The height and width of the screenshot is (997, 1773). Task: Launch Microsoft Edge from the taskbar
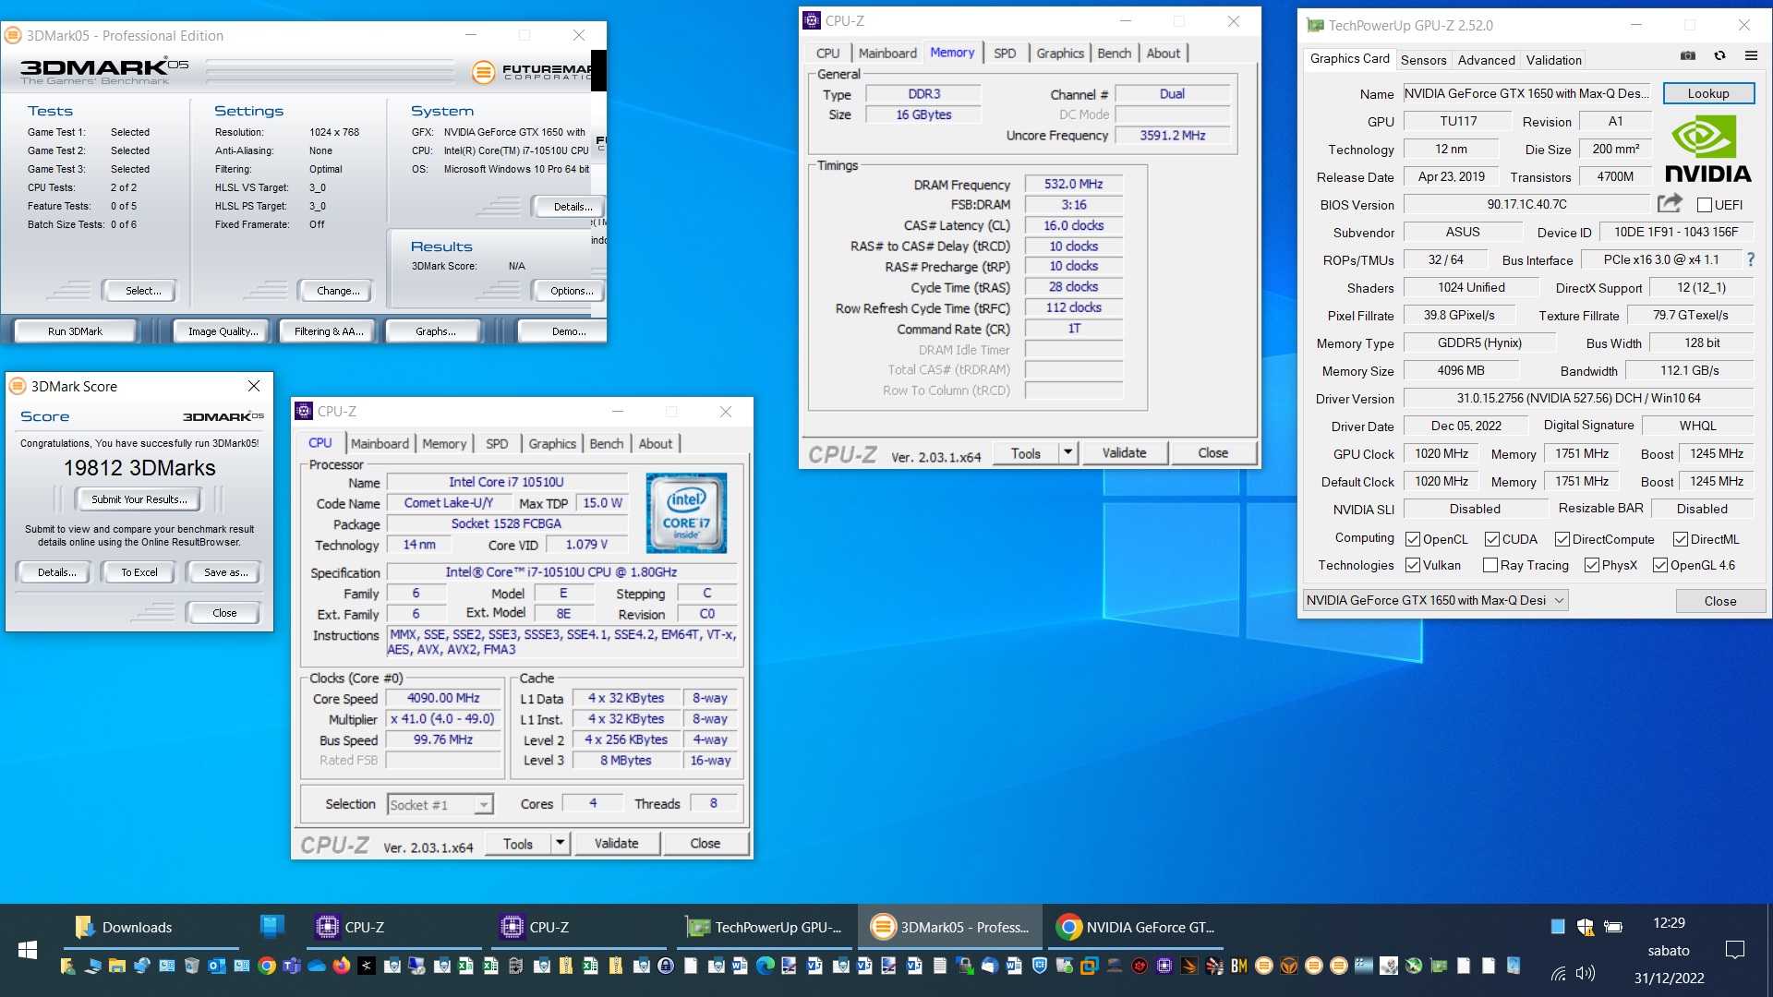tap(766, 966)
